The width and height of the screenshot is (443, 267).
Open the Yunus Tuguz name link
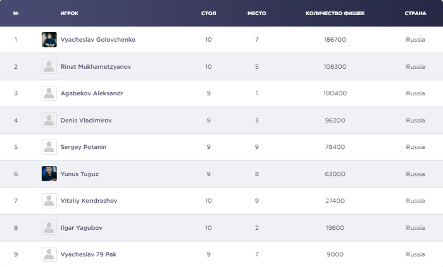80,174
